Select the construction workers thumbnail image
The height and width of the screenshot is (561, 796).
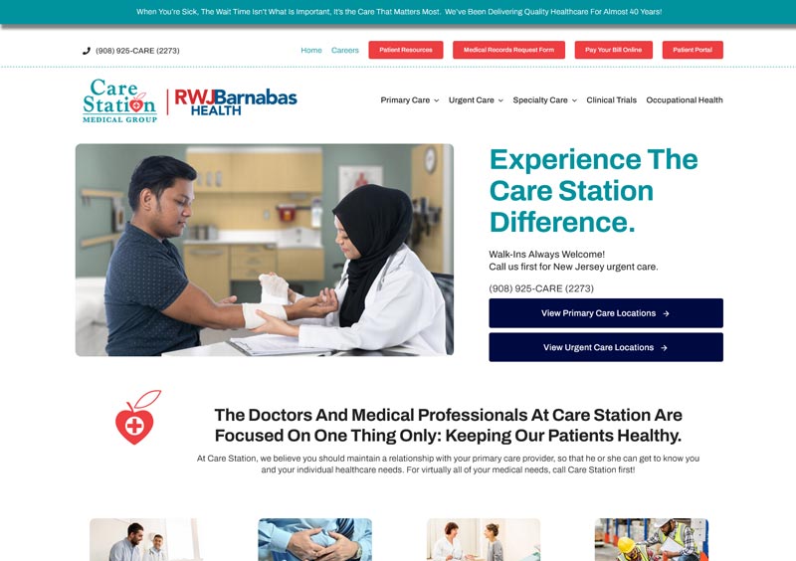pos(652,539)
